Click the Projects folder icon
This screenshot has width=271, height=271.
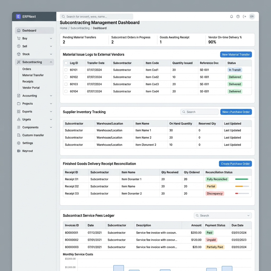19,103
